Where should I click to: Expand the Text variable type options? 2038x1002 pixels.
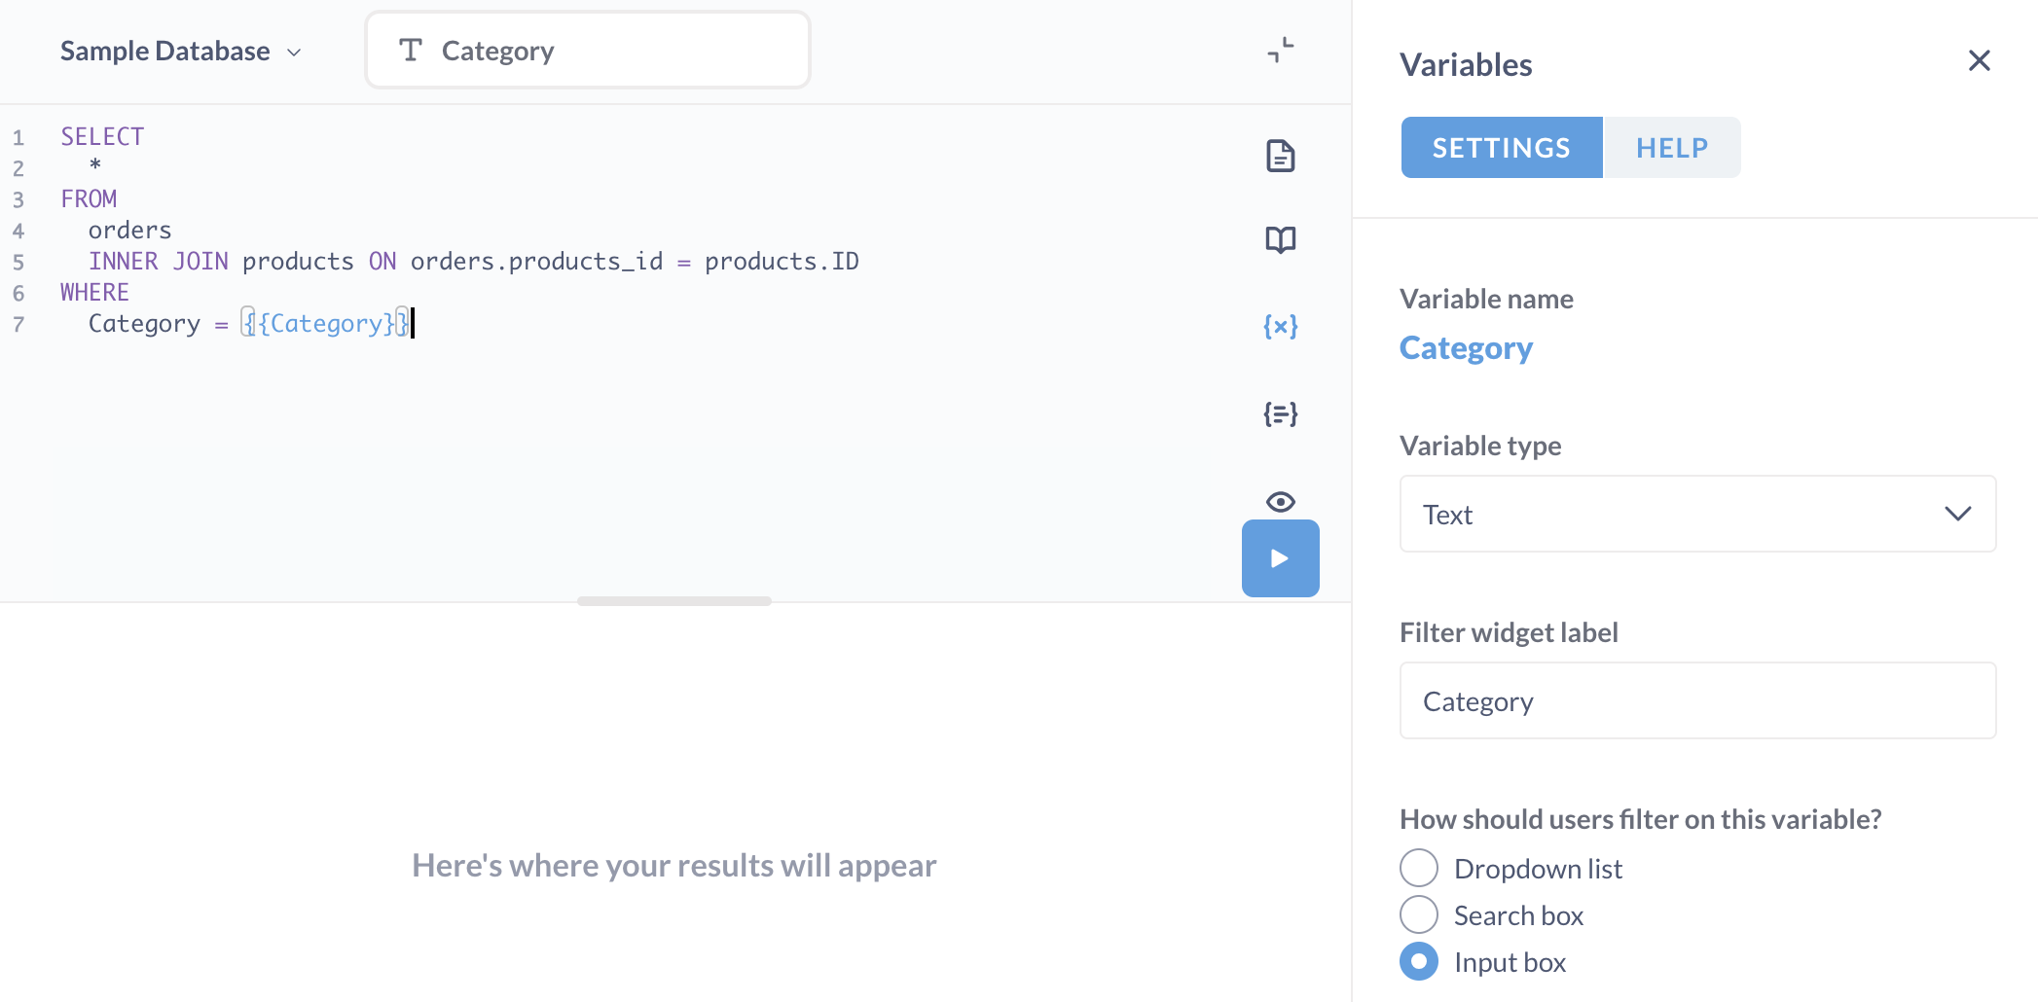pyautogui.click(x=1958, y=514)
